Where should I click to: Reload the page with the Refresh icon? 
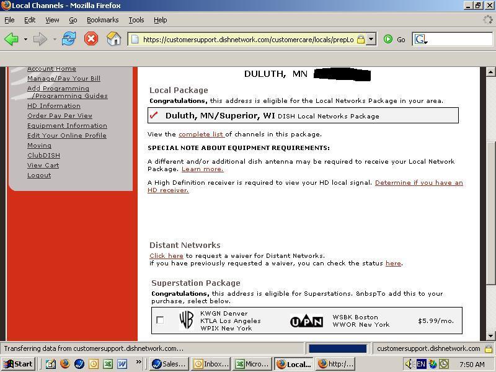pos(69,39)
